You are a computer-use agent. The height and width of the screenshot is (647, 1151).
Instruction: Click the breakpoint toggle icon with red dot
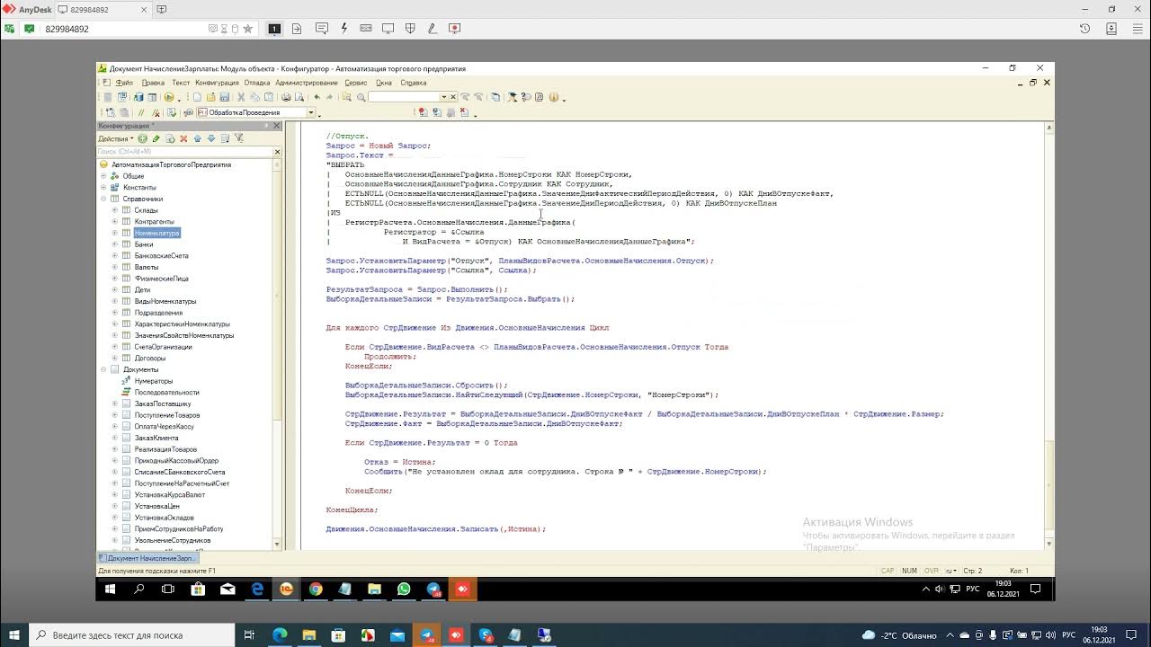423,112
